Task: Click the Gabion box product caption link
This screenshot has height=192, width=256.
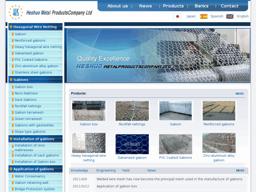Action: tap(89, 124)
